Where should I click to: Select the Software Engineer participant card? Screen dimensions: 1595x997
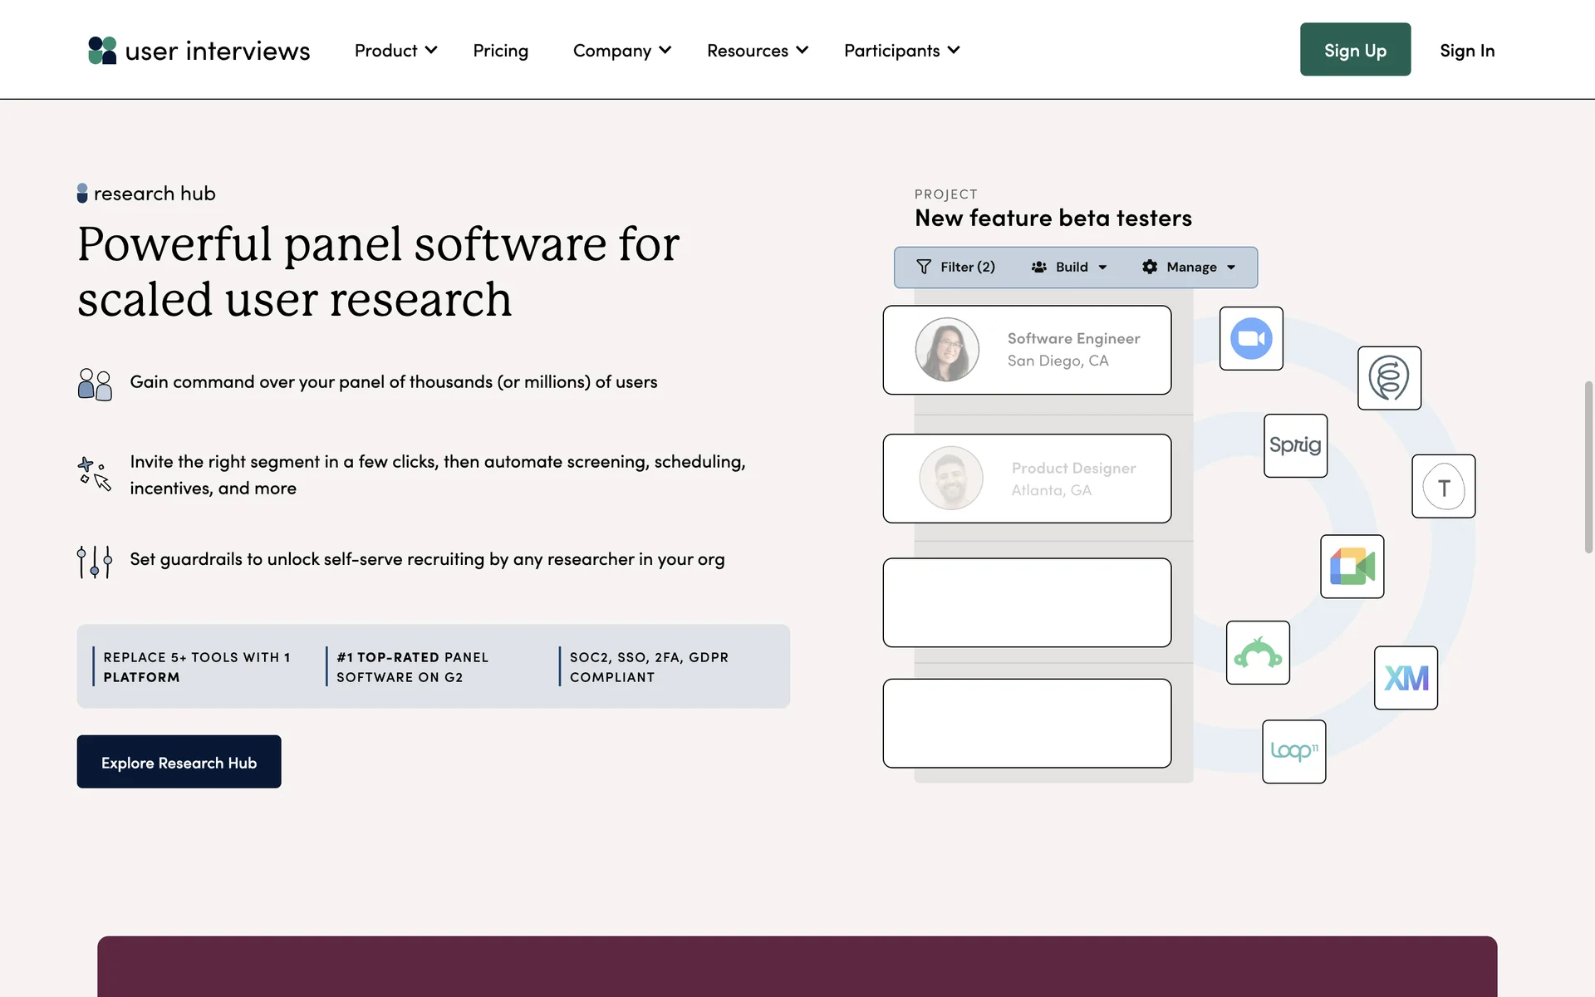point(1027,350)
